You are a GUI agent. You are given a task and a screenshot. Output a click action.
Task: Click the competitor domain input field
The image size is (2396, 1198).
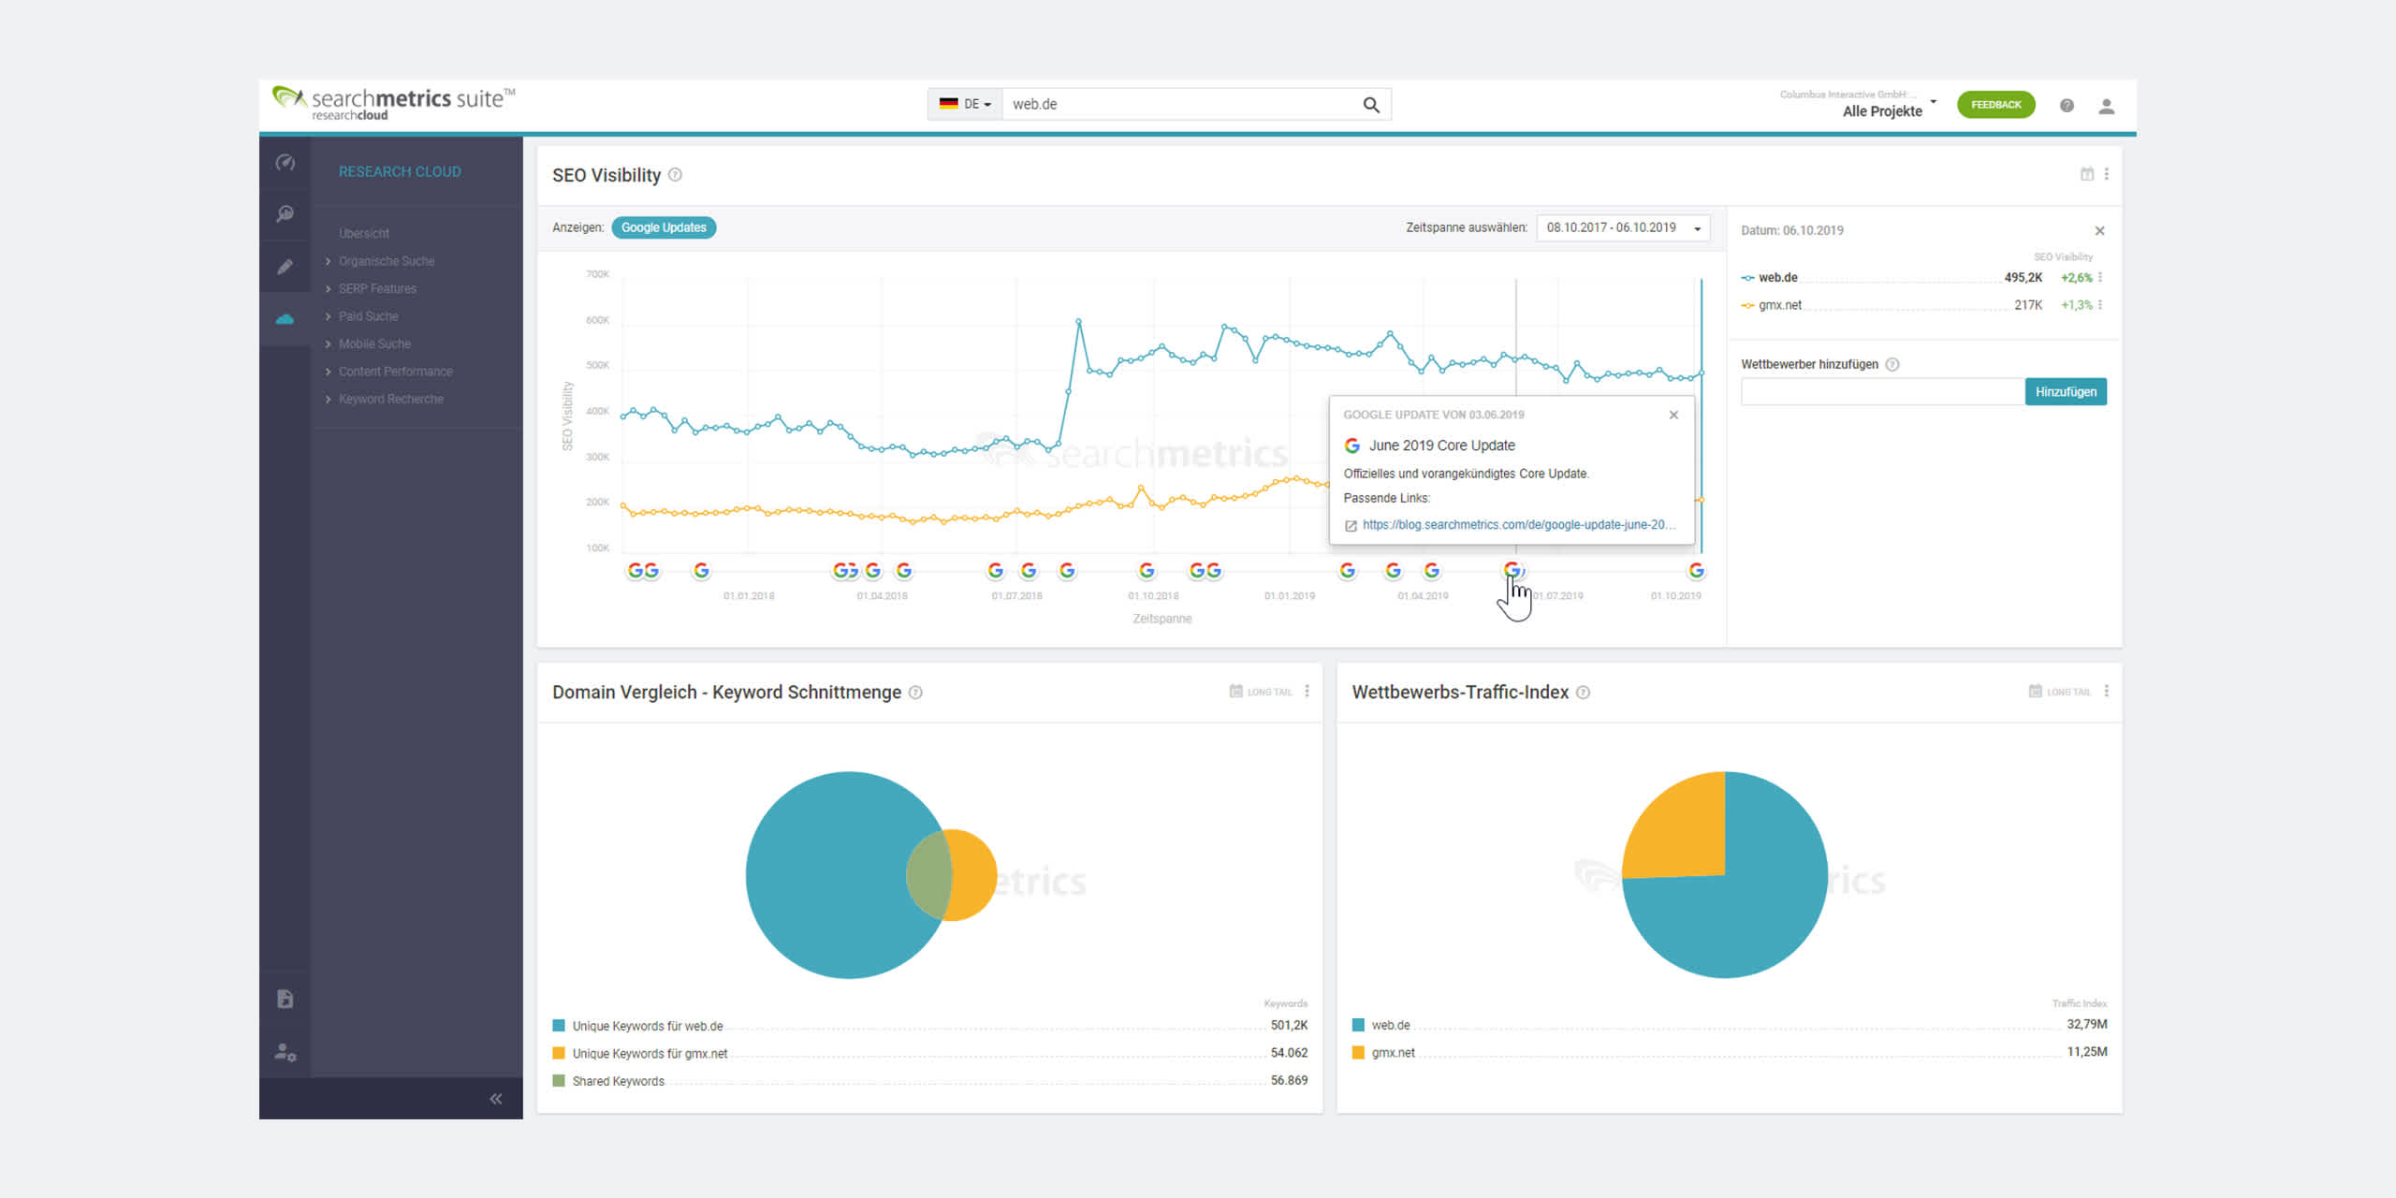coord(1881,391)
